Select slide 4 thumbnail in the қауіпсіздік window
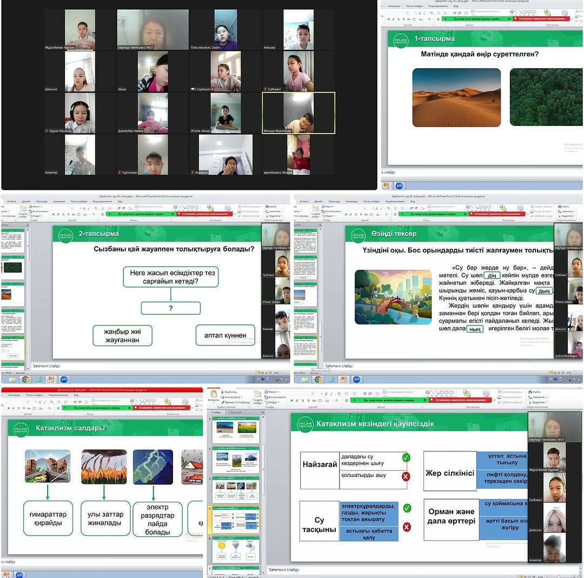This screenshot has height=578, width=584. (236, 490)
